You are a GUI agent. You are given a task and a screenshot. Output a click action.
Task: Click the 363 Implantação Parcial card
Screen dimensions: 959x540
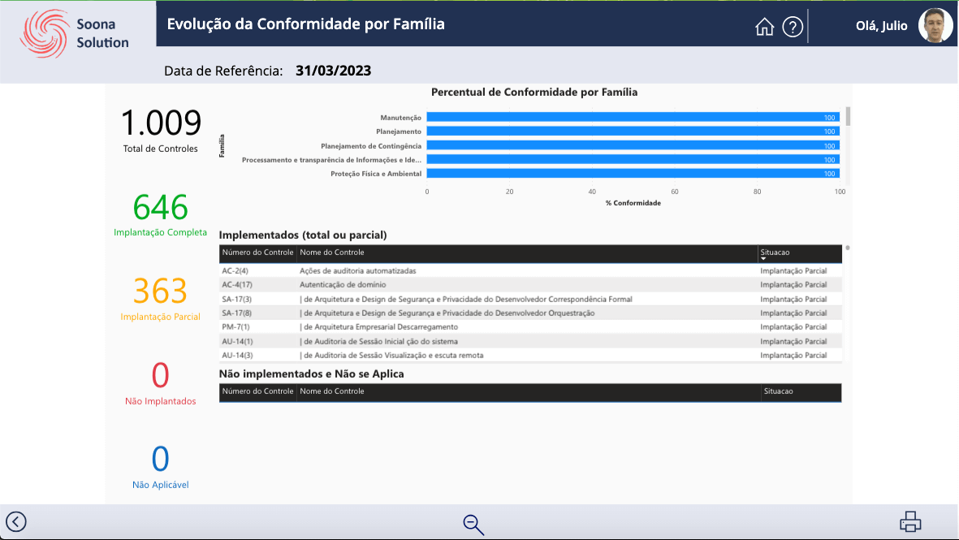click(160, 298)
